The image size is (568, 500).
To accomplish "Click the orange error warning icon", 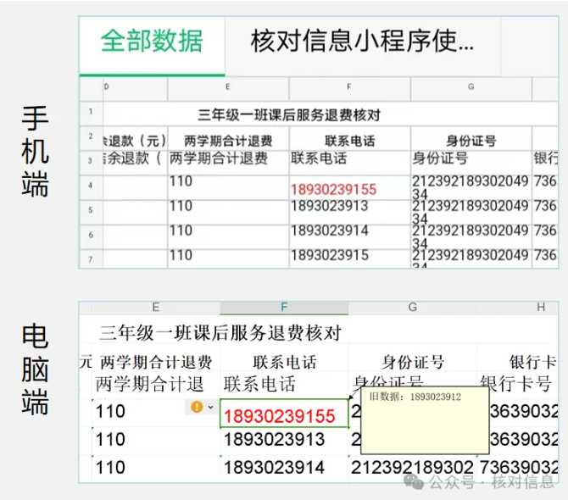I will [x=197, y=407].
